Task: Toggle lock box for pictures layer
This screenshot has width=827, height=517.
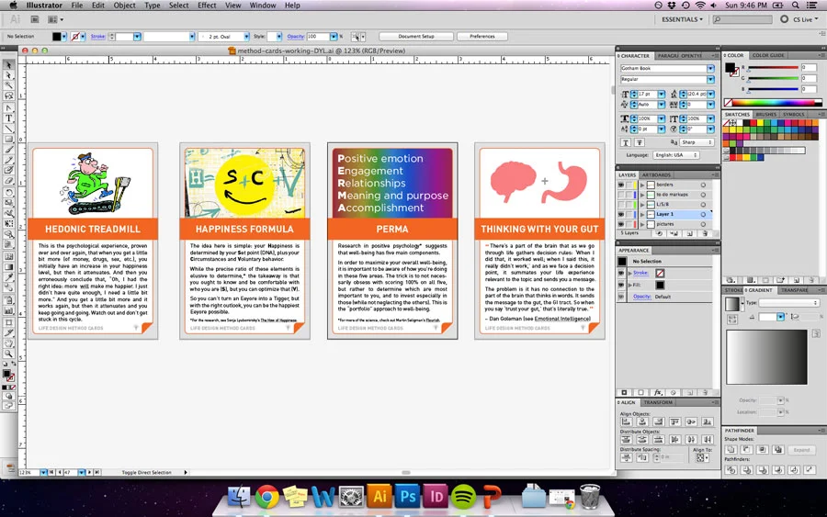Action: (x=629, y=224)
